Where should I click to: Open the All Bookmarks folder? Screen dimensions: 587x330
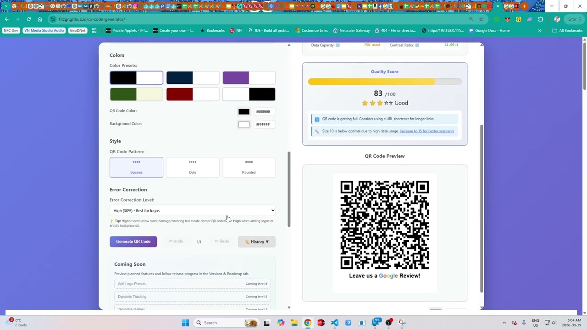coord(567,31)
